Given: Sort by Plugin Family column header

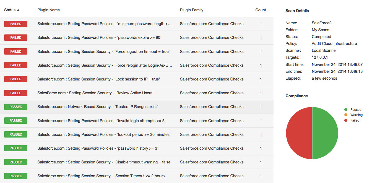Looking at the screenshot, I should tap(191, 10).
